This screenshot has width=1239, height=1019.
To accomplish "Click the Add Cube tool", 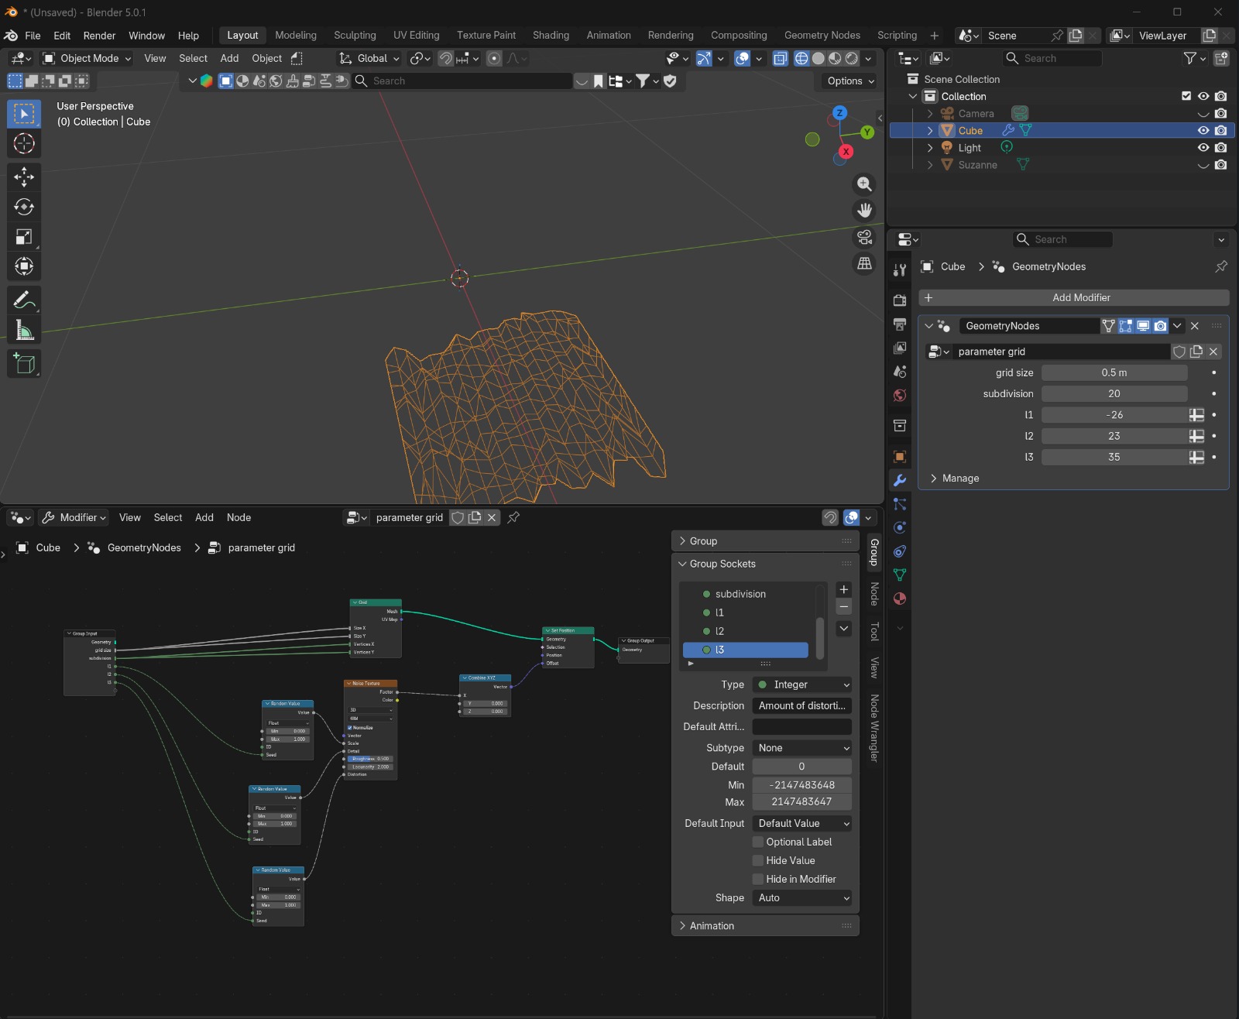I will pos(24,364).
